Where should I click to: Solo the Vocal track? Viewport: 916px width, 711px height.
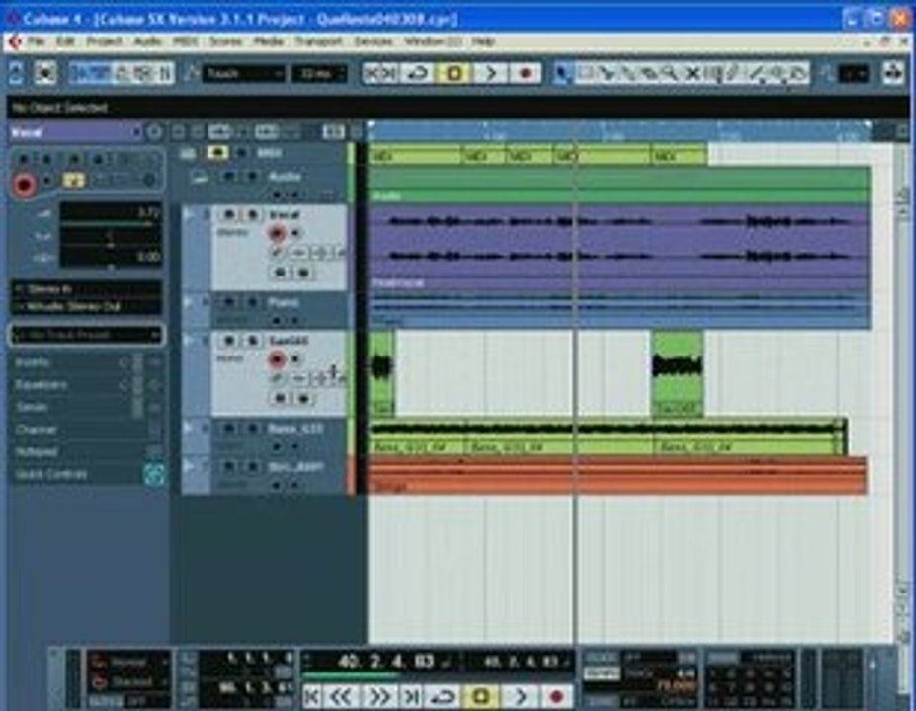tap(252, 215)
